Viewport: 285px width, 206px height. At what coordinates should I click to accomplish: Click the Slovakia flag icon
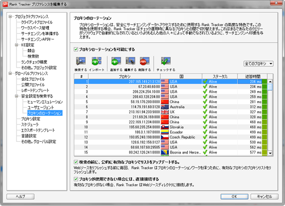[x=165, y=127]
